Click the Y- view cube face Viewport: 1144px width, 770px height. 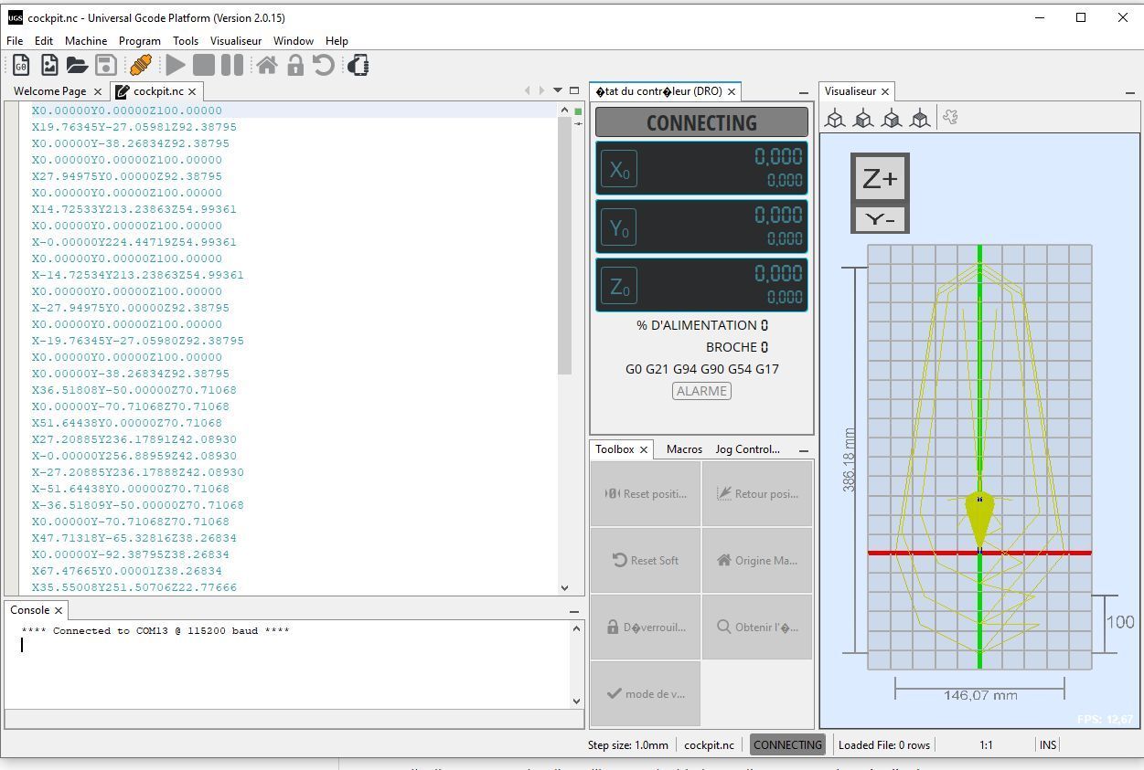tap(880, 219)
